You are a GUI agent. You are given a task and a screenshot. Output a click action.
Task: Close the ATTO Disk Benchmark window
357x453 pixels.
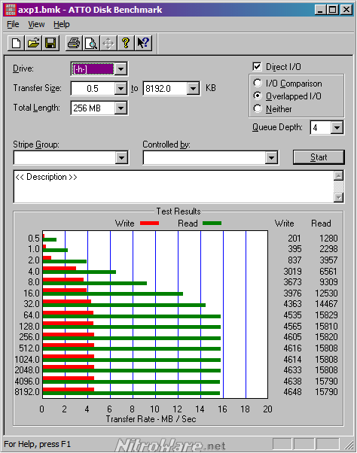coord(346,10)
